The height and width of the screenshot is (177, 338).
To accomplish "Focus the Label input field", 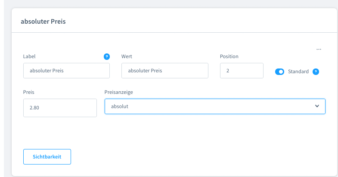I will coord(66,71).
